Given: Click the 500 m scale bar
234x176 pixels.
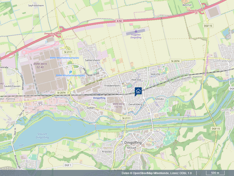Looking at the screenshot, I should [215, 173].
